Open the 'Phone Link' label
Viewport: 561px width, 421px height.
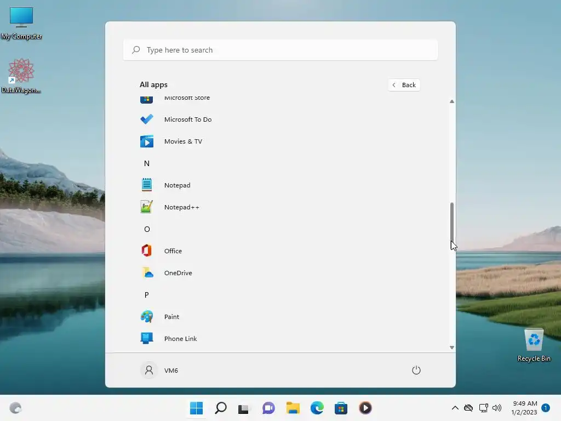(x=180, y=339)
